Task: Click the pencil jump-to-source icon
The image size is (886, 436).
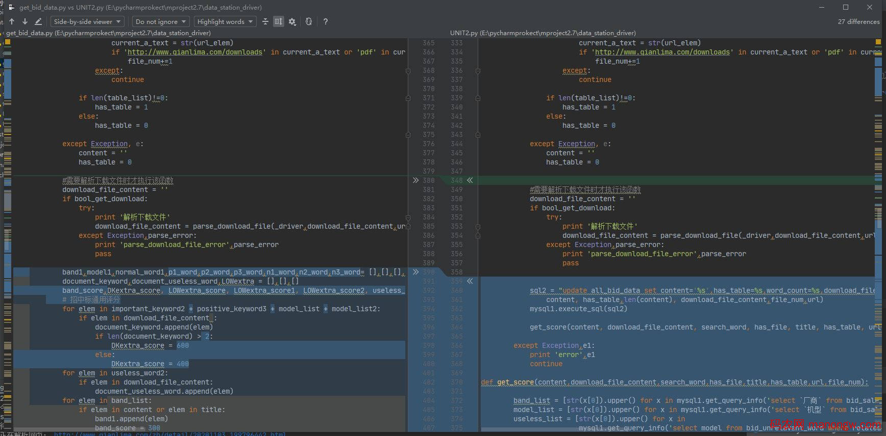Action: coord(38,21)
